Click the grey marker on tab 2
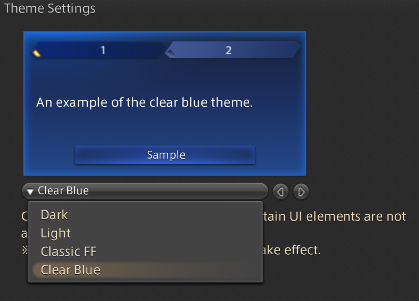 [171, 53]
